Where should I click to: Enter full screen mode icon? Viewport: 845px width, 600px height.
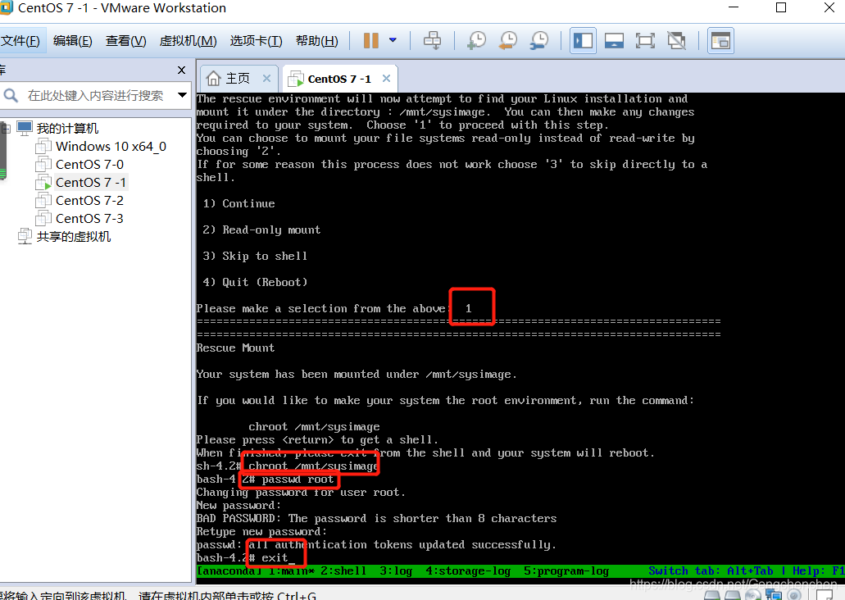tap(645, 40)
